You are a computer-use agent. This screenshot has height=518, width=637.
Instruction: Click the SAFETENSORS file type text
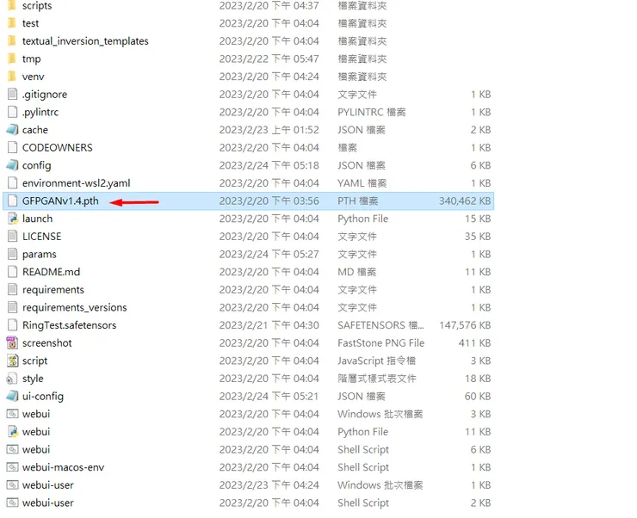pos(380,325)
